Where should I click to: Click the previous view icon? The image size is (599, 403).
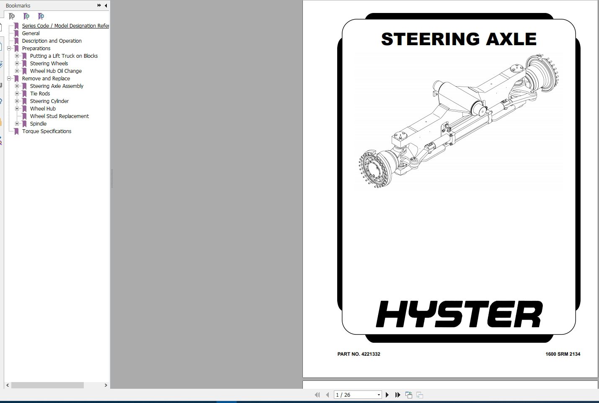tap(409, 395)
